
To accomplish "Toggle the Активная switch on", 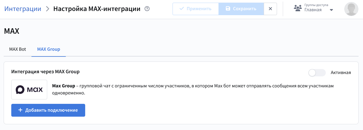I will click(317, 73).
